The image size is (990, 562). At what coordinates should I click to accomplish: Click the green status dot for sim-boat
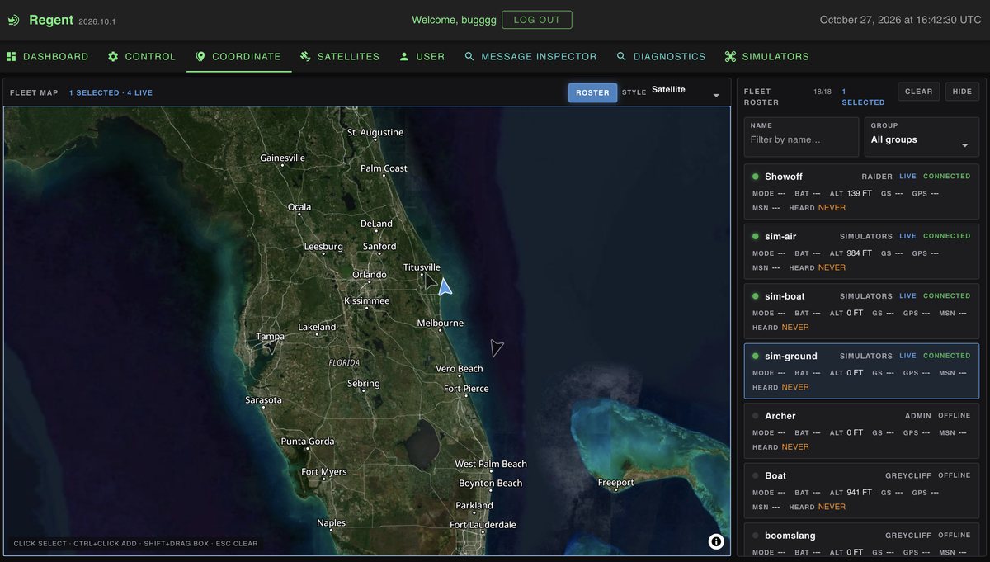coord(755,296)
